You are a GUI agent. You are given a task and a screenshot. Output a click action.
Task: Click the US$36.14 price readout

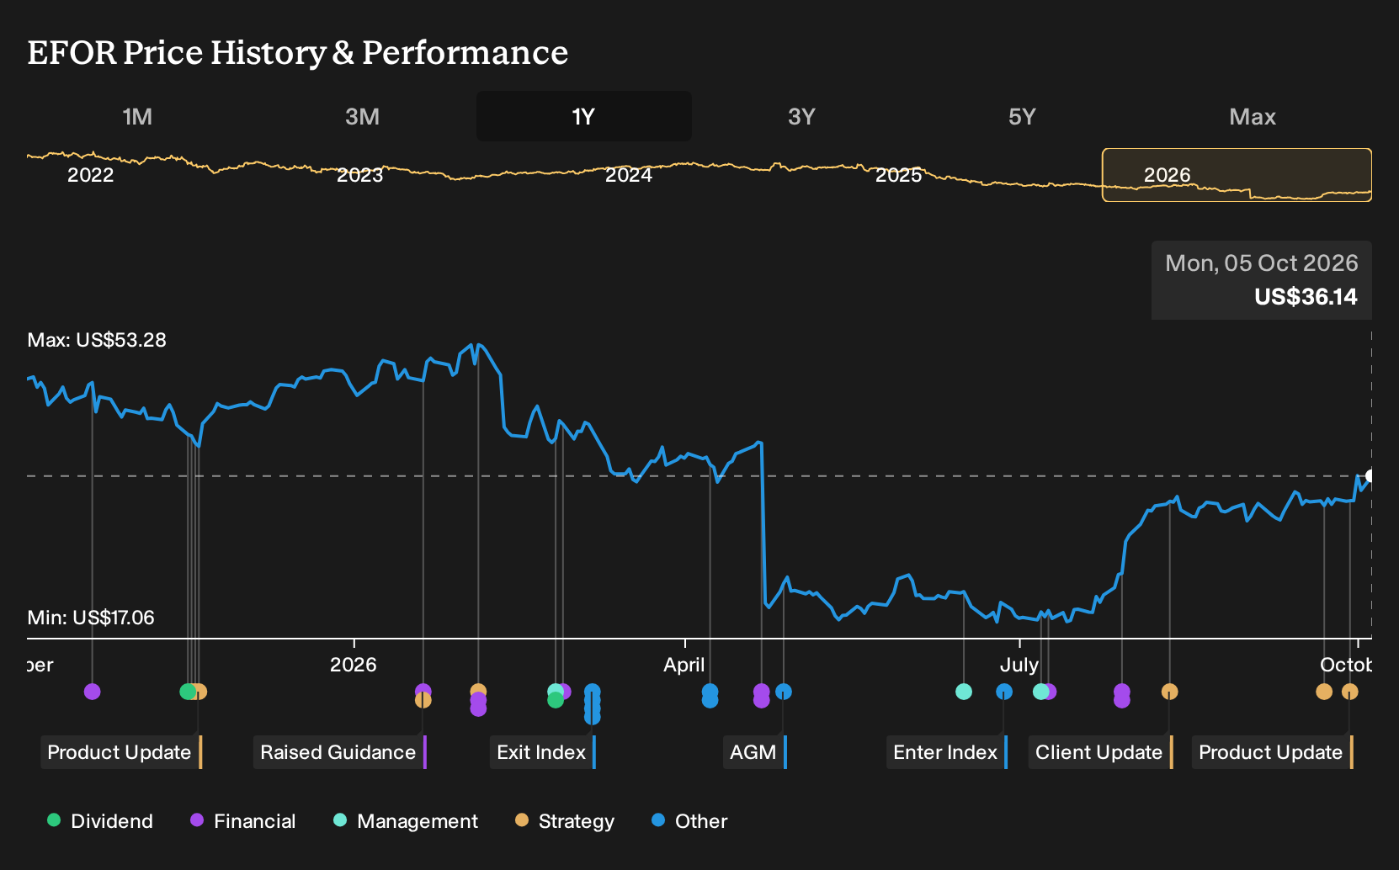pyautogui.click(x=1306, y=297)
